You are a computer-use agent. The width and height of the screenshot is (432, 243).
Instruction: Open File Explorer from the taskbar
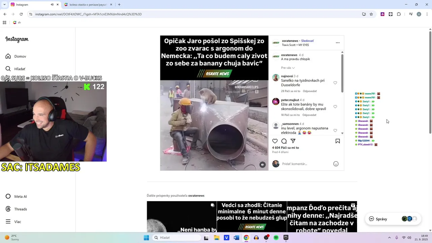tap(217, 238)
